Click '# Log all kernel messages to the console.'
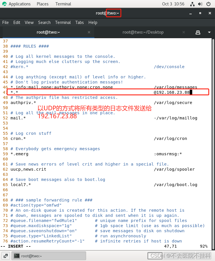The width and height of the screenshot is (215, 261). tap(63, 57)
